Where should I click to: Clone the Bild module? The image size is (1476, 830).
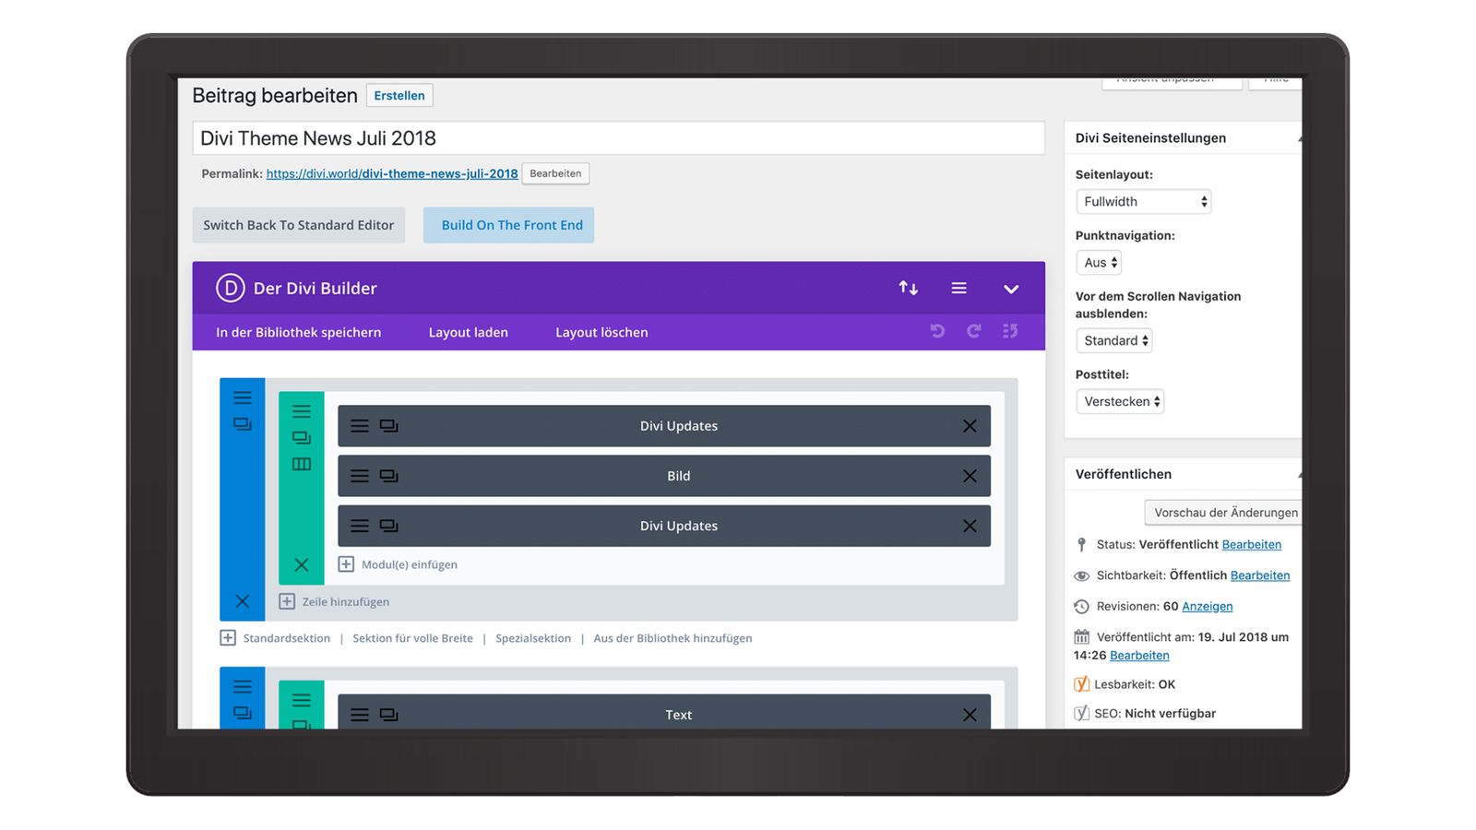pyautogui.click(x=389, y=476)
